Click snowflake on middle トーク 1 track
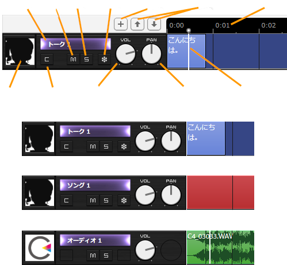Image resolution: width=287 pixels, height=265 pixels. click(x=124, y=146)
